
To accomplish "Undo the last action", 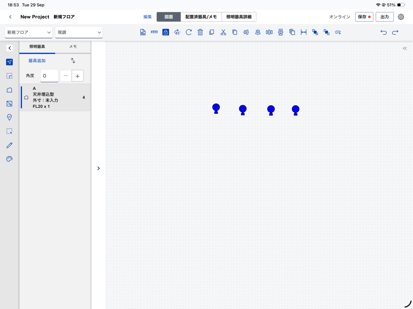I will click(x=384, y=32).
